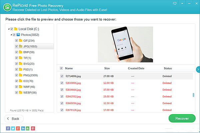Click the GIF folder icon
Screen dimensions: 200x133
pos(21,40)
